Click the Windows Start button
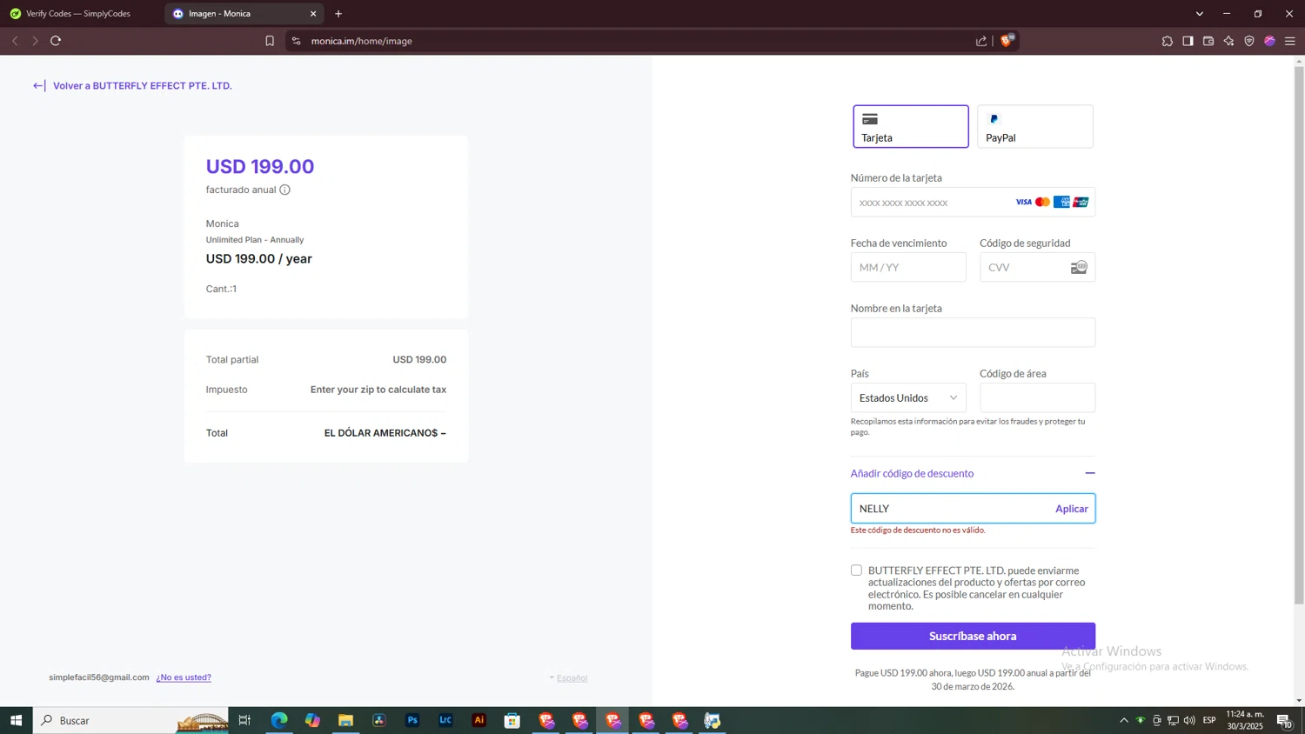The image size is (1305, 734). 16,720
